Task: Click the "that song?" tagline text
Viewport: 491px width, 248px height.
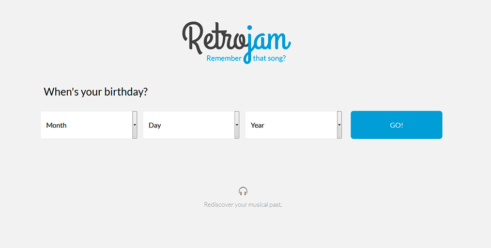Action: point(269,58)
